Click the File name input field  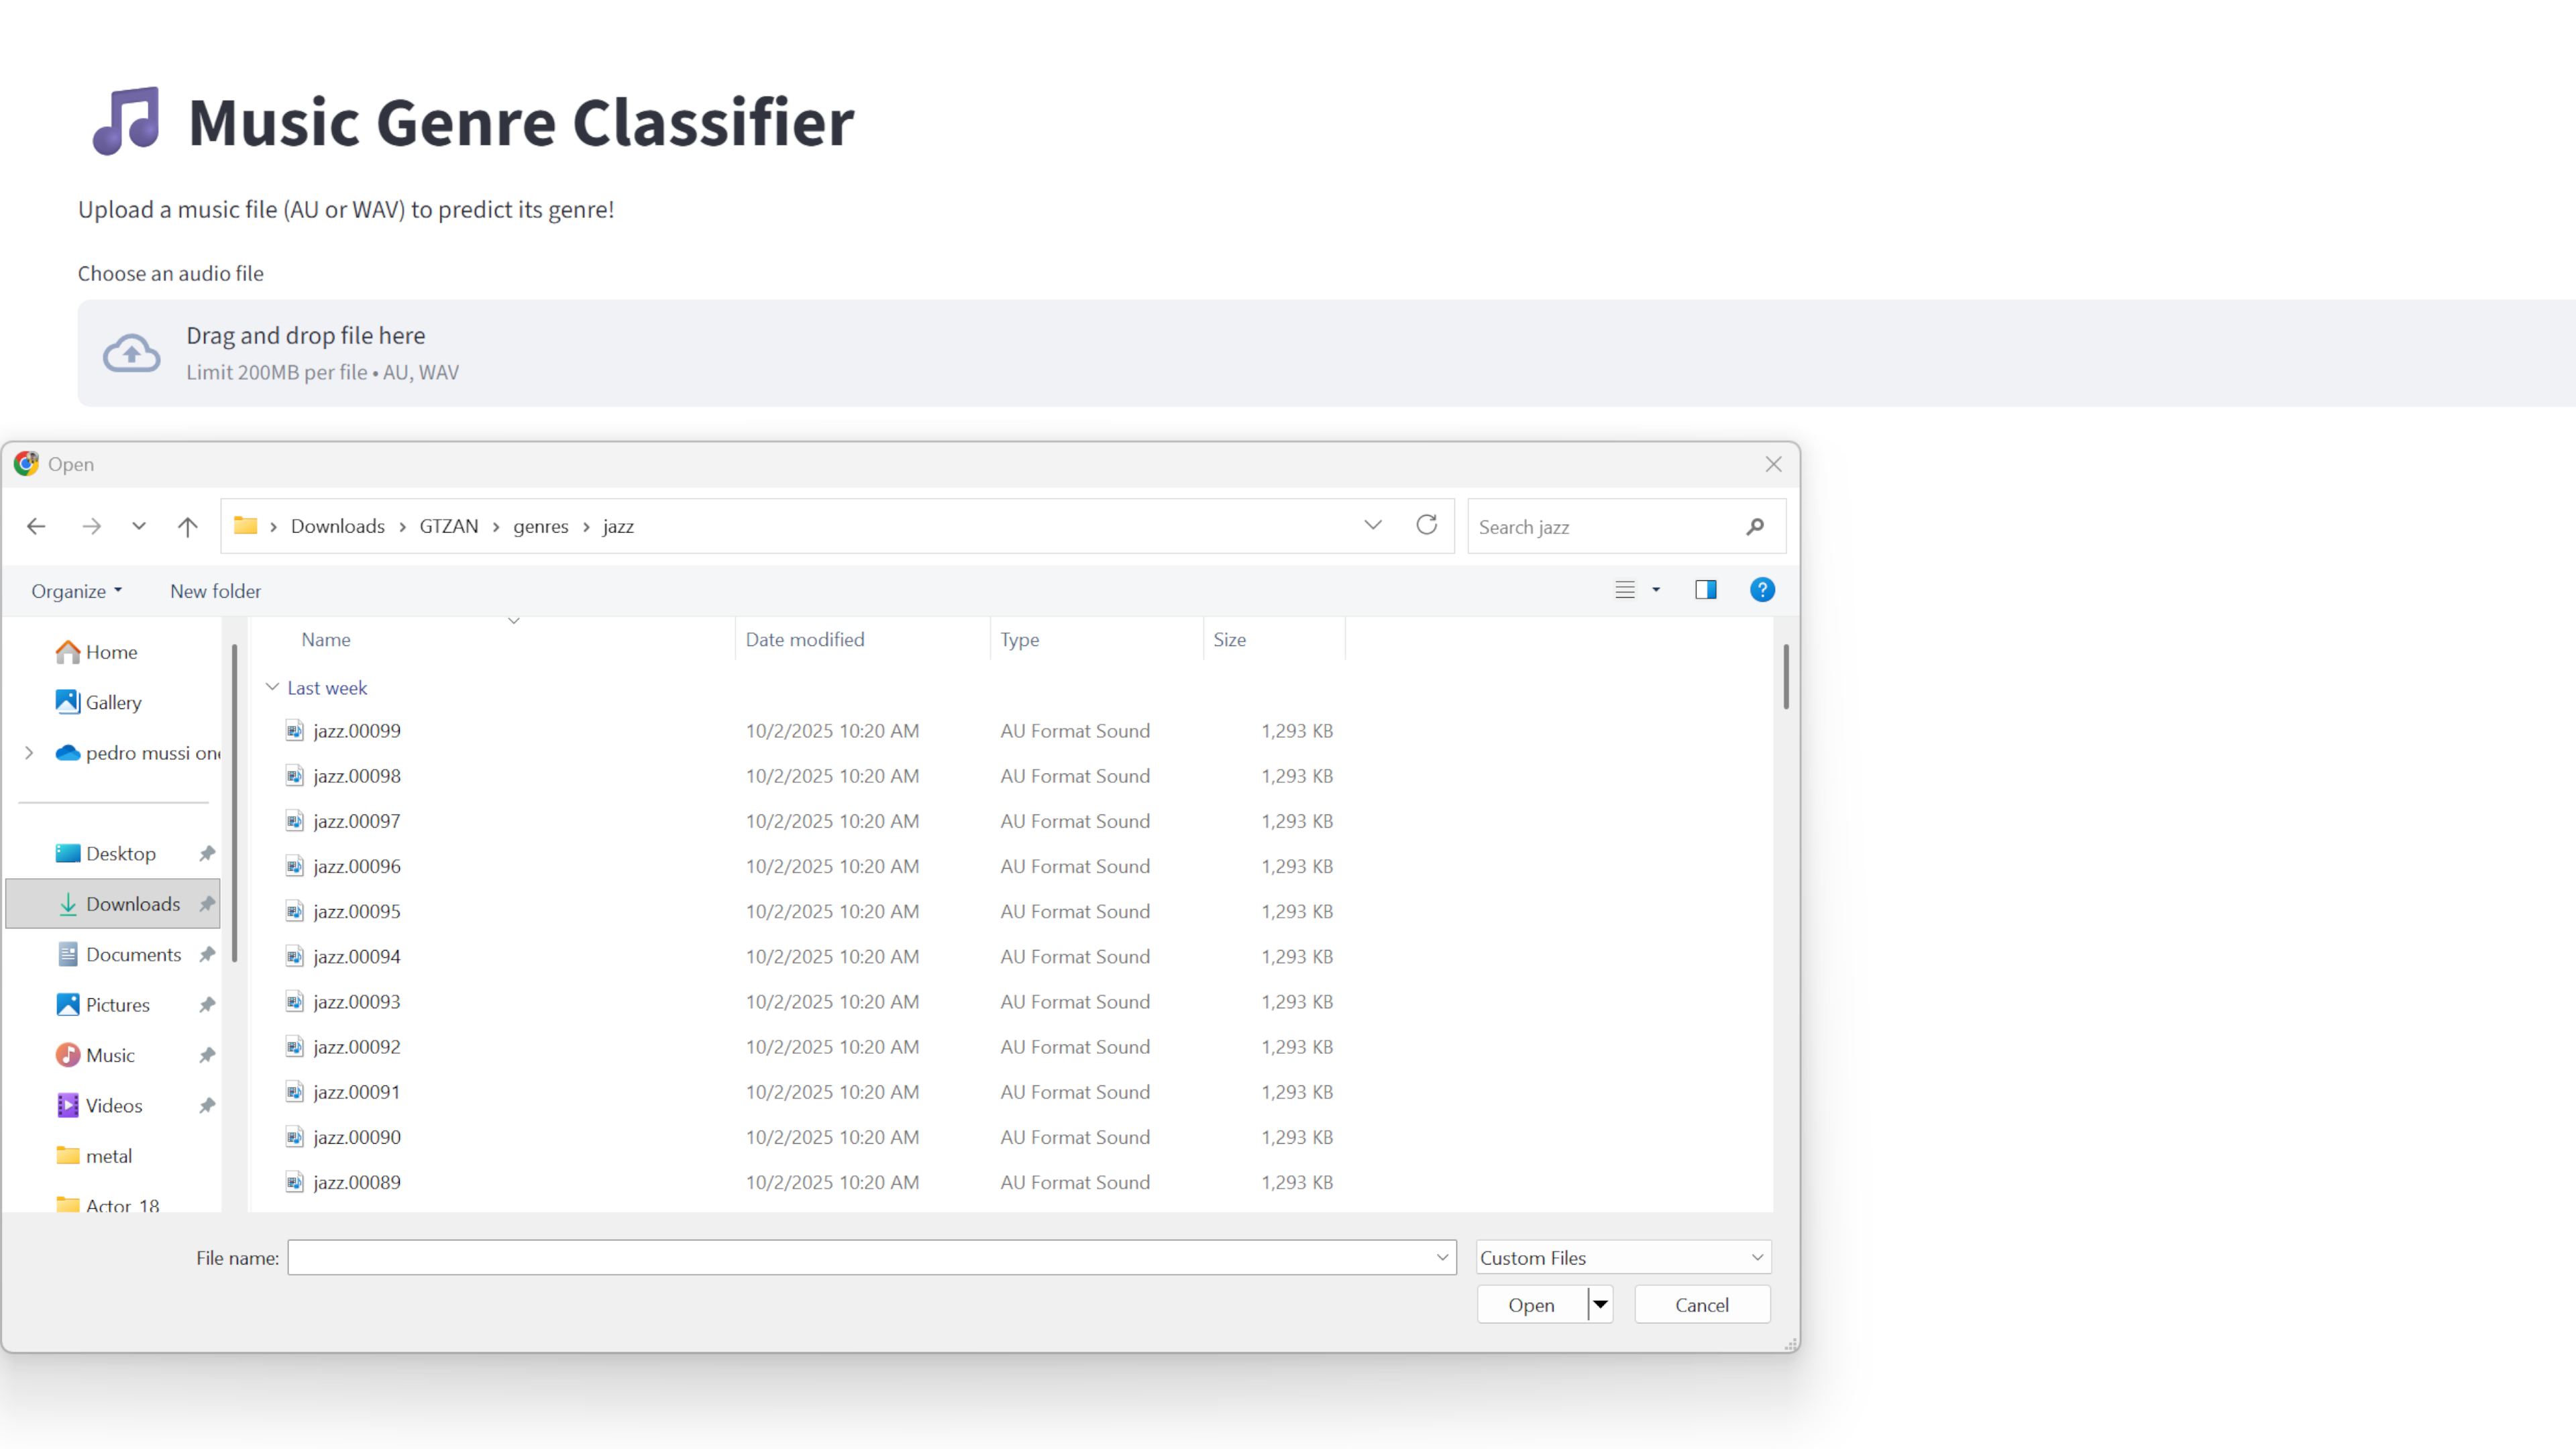pos(860,1257)
